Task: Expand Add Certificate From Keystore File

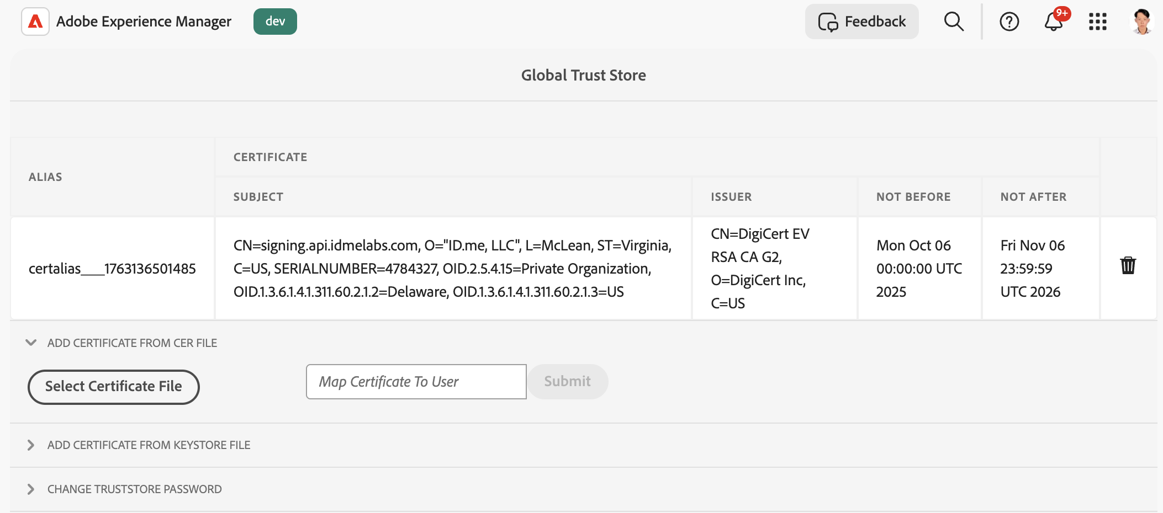Action: [x=31, y=445]
